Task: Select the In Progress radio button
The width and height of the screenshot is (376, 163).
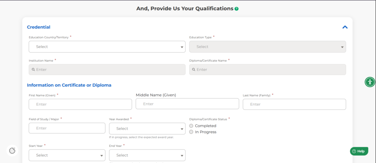Action: pyautogui.click(x=191, y=132)
